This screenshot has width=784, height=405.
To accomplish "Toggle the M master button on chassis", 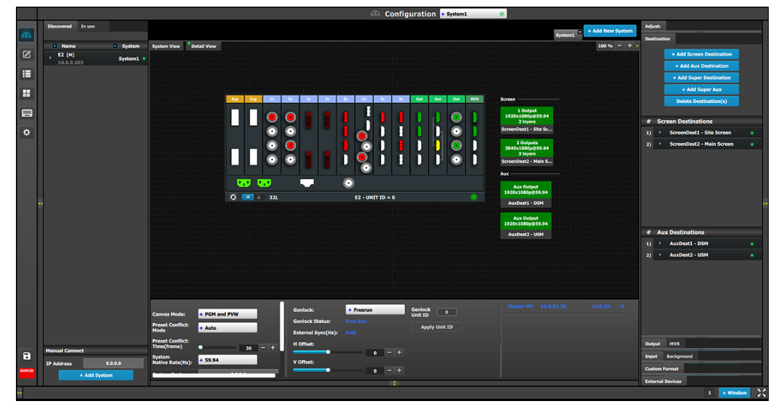I will pyautogui.click(x=248, y=197).
